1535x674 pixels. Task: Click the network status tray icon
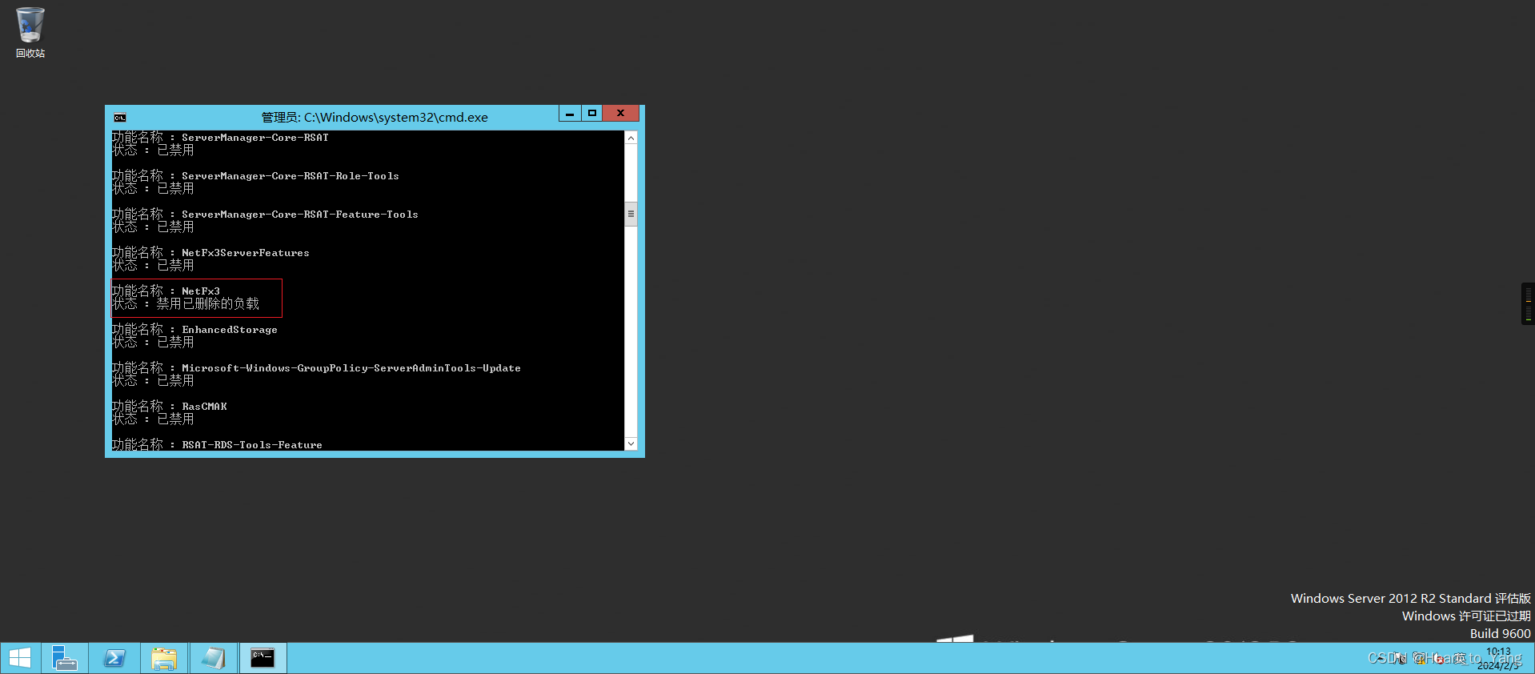(x=1419, y=658)
